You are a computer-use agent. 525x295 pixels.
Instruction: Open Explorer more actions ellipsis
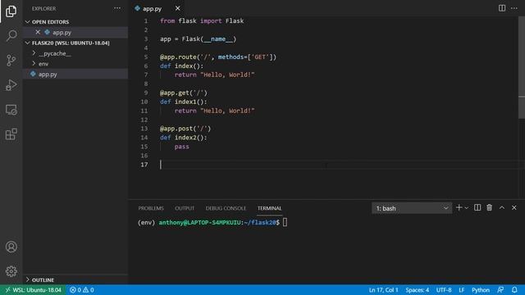117,8
